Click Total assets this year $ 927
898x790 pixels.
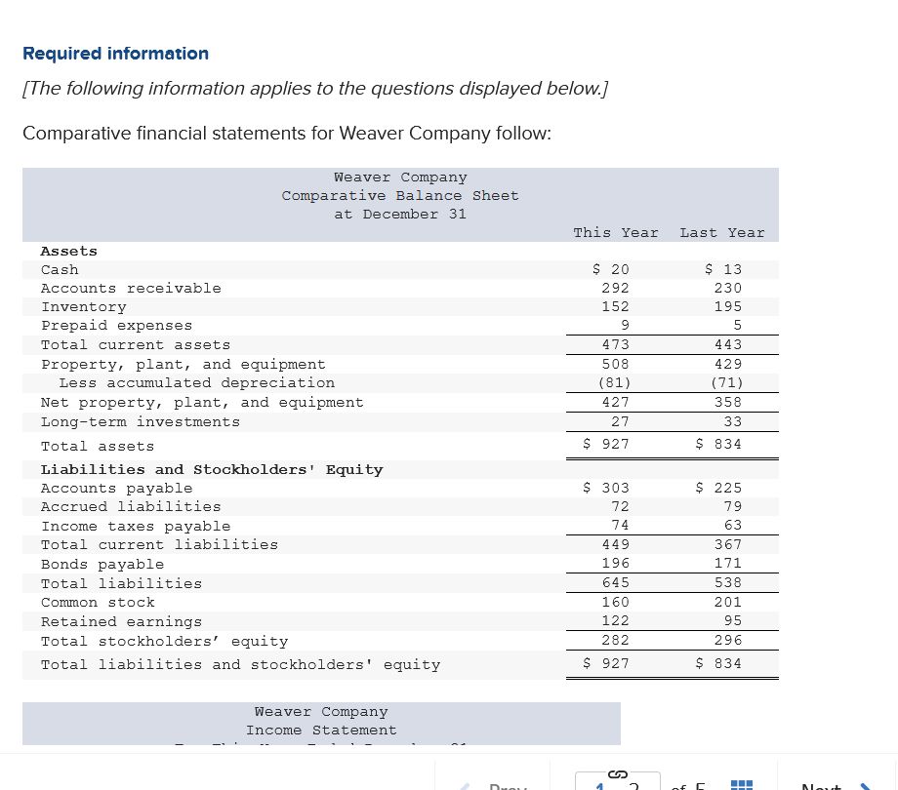(x=606, y=444)
